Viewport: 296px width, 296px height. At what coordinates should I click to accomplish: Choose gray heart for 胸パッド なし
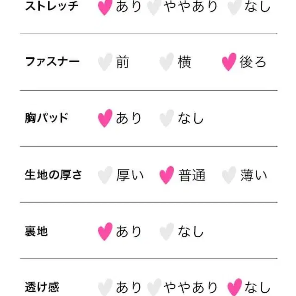point(166,118)
